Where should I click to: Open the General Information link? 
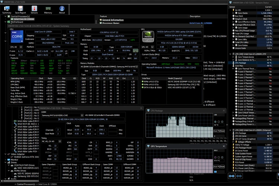113,20
